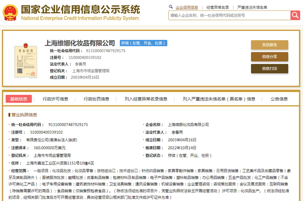
Task: Select the 严重违法失信名单 search category link
Action: click(x=252, y=7)
